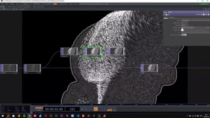
Task: Open Visual Studio Code from taskbar
Action: tap(78, 116)
